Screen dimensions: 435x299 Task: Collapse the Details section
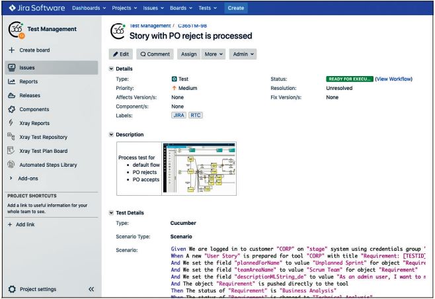[111, 69]
